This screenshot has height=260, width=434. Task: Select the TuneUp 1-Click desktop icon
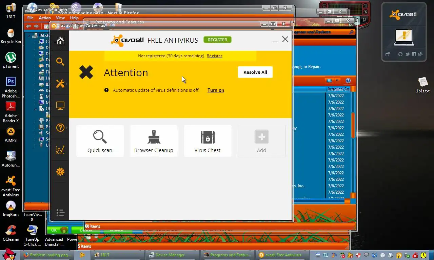32,236
